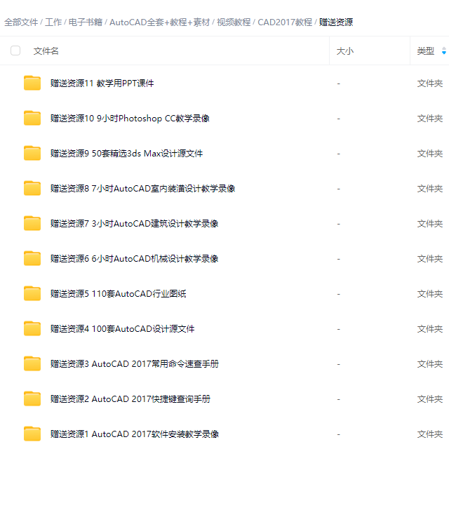Click folder icon of 赠送资源4 100套AutoCAD设计源文件
449x529 pixels.
(x=32, y=328)
